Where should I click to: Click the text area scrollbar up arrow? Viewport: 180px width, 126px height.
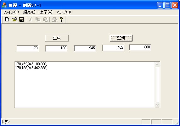(x=157, y=65)
